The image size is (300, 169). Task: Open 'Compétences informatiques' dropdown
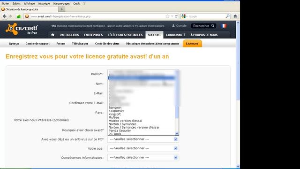(143, 158)
